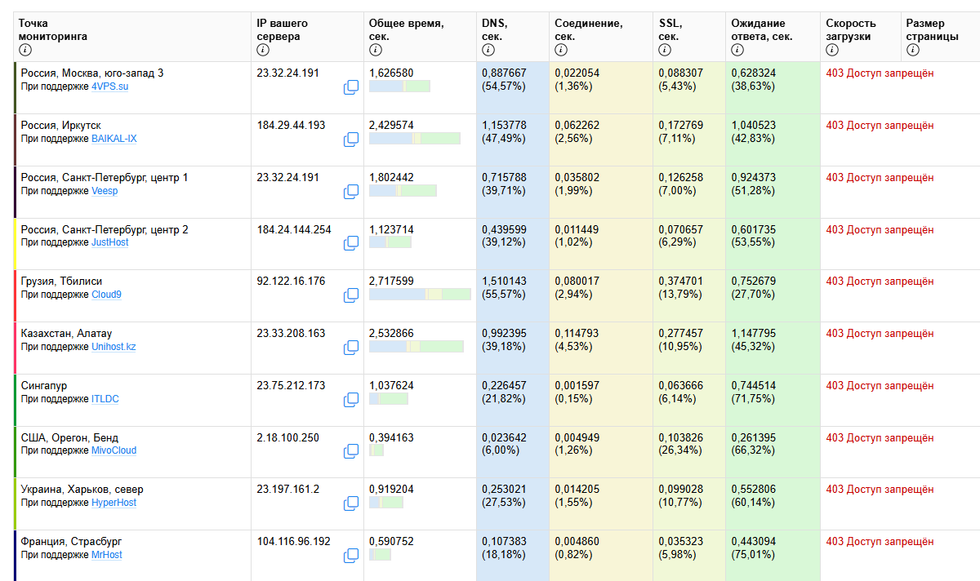Click timing bar for Грузия, Тбилиси row
Screen dimensions: 980x581
(x=420, y=294)
